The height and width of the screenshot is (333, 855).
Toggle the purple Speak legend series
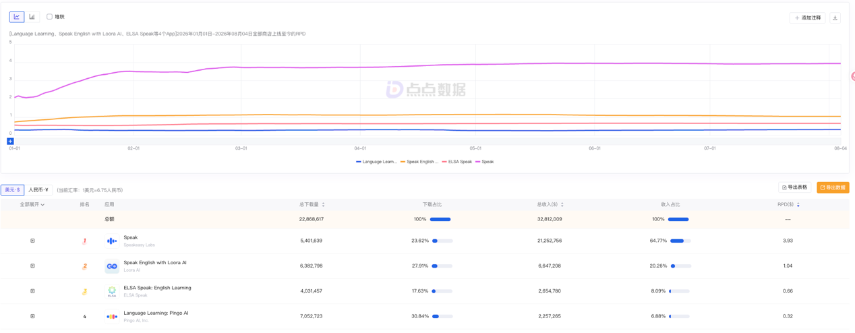point(485,162)
